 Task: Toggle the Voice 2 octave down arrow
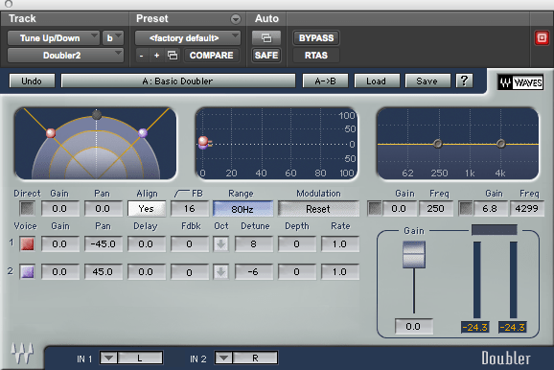coord(220,272)
